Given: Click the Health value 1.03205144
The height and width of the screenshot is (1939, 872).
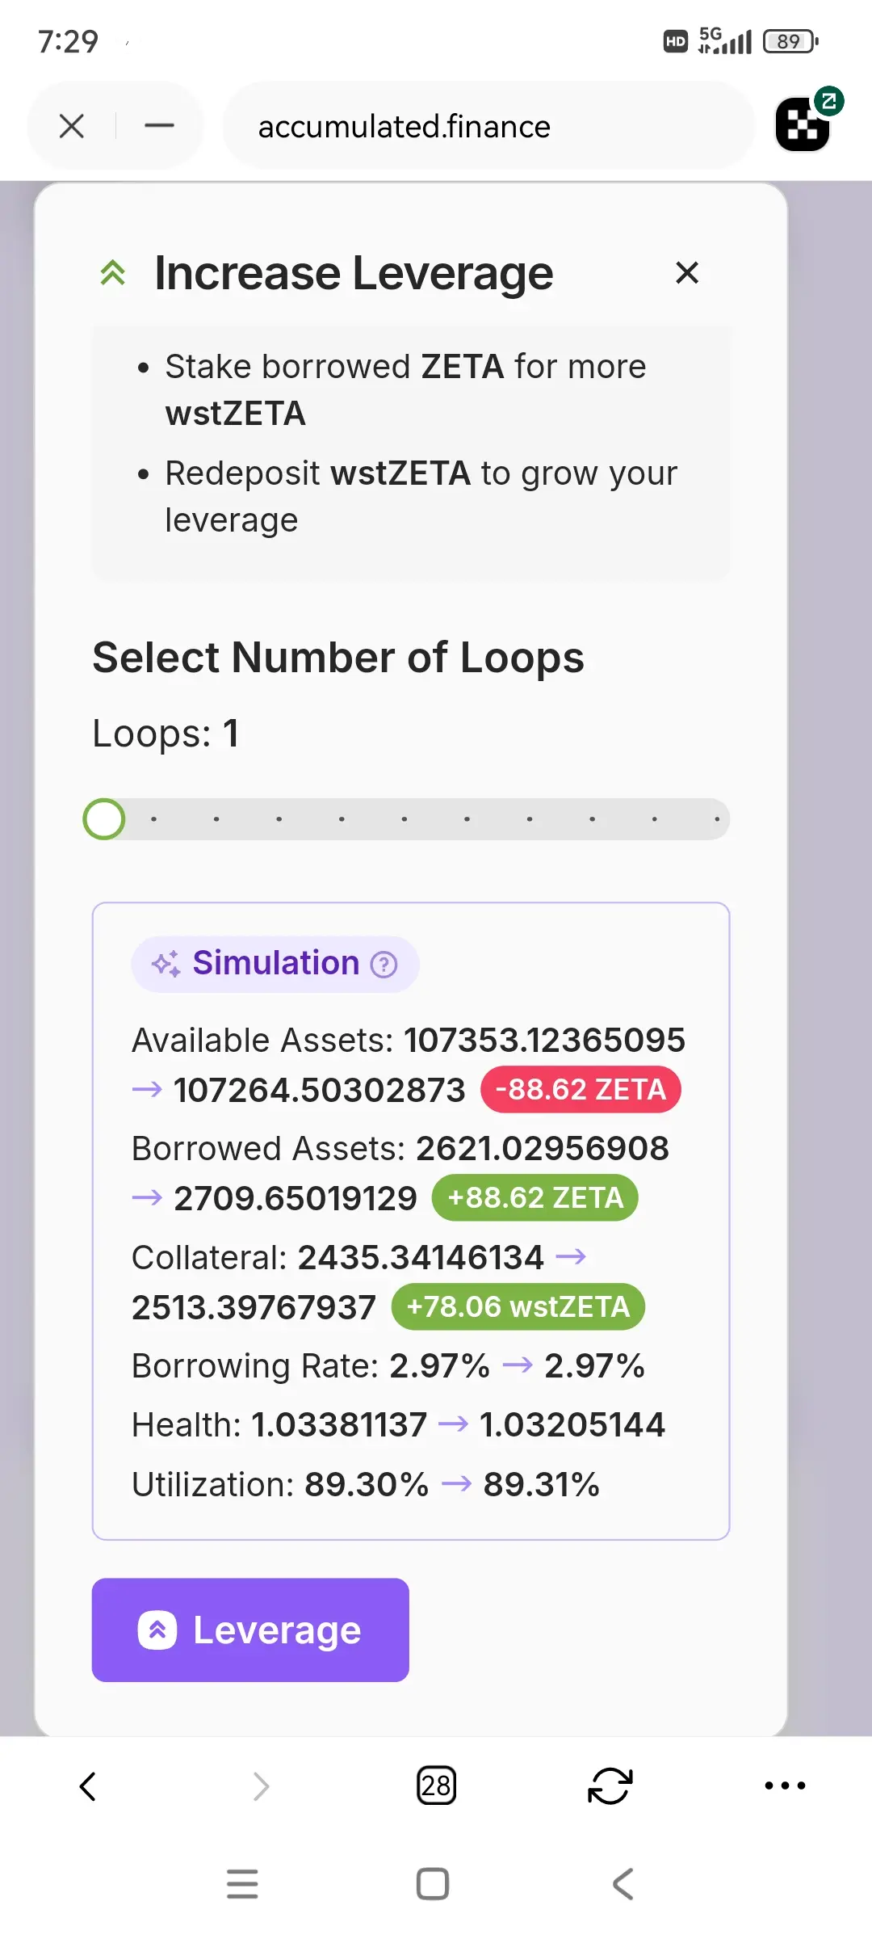Looking at the screenshot, I should (572, 1425).
